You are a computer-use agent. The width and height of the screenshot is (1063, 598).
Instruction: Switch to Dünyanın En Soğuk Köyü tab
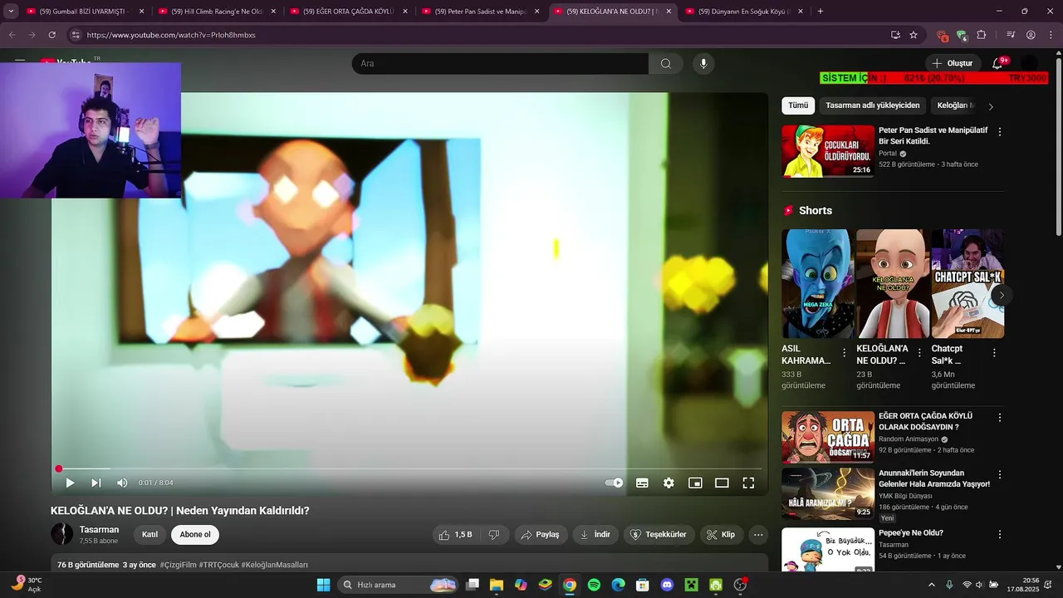743,12
